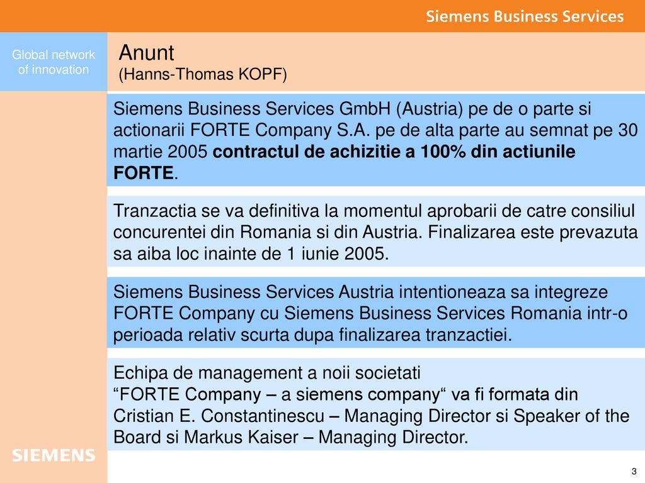Click the name Markus Kaiser
Screen dimensions: 645x483
point(241,437)
